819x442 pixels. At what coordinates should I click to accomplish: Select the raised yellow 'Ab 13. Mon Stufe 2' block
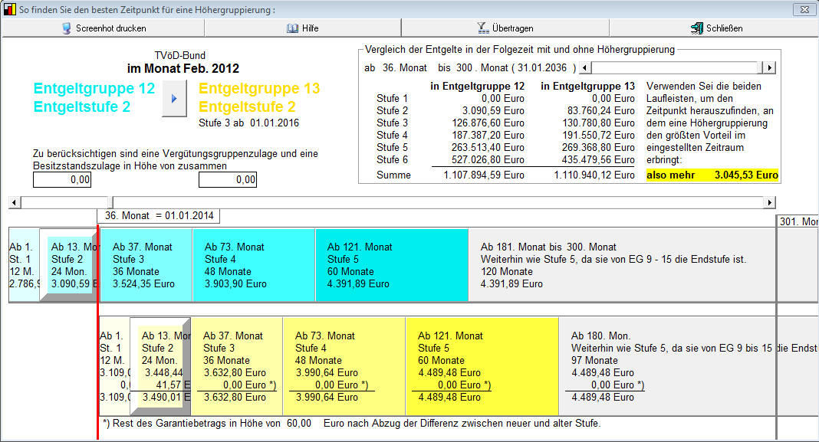tap(160, 366)
